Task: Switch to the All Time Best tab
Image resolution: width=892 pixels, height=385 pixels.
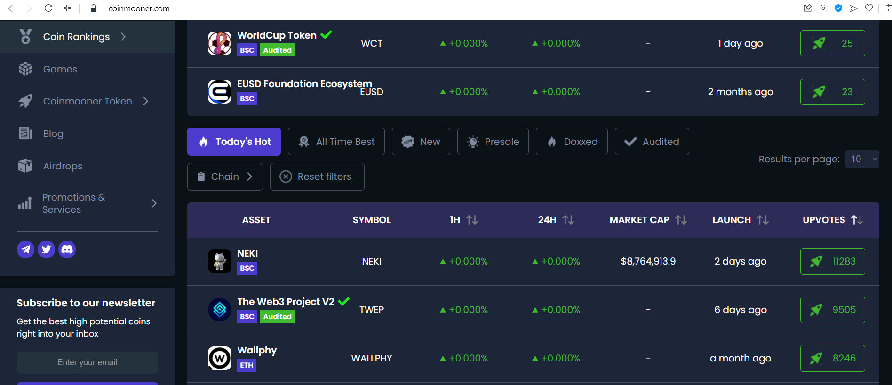Action: coord(336,142)
